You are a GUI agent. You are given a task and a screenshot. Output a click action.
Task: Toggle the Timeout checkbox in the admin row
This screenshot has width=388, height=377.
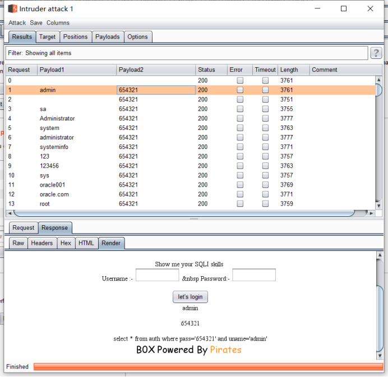265,90
